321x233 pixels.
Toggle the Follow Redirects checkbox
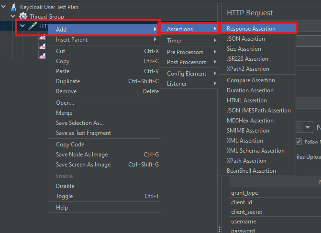point(299,142)
